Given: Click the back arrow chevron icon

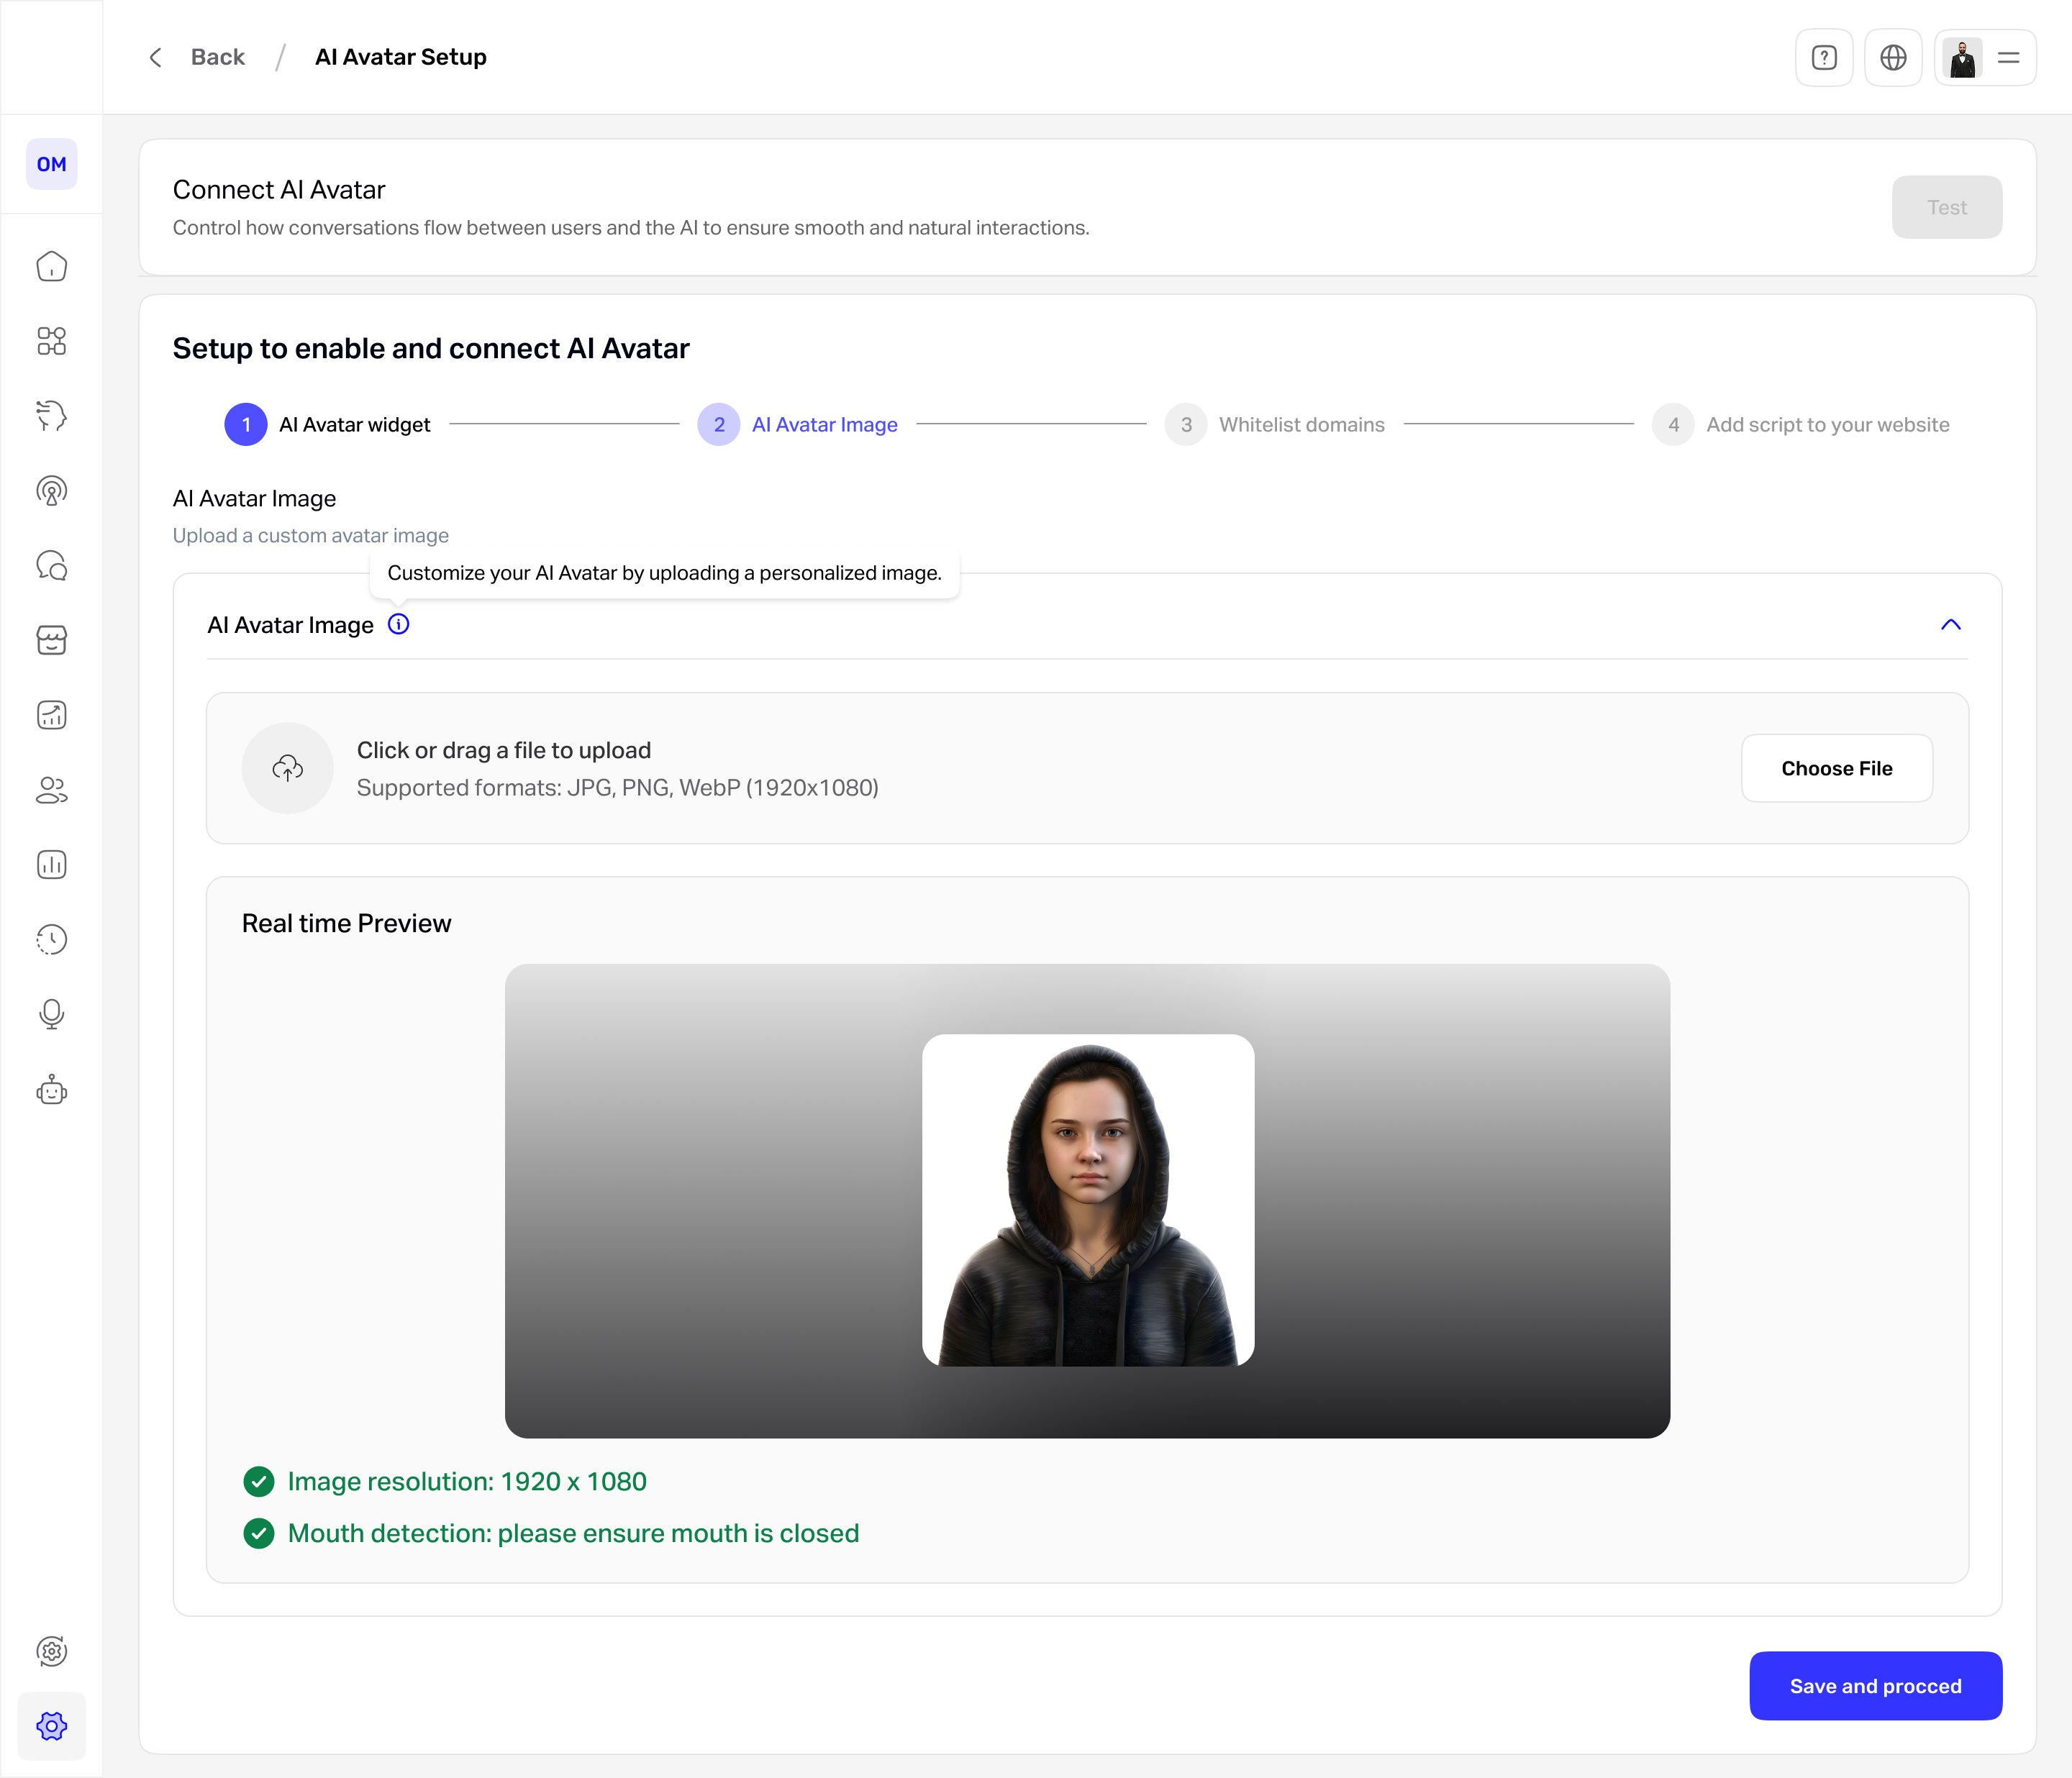Looking at the screenshot, I should tap(155, 57).
